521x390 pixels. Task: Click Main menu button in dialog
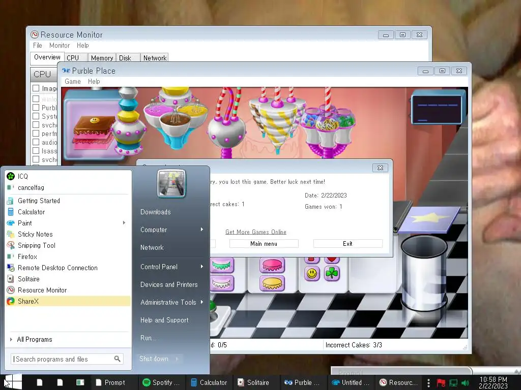pyautogui.click(x=264, y=244)
